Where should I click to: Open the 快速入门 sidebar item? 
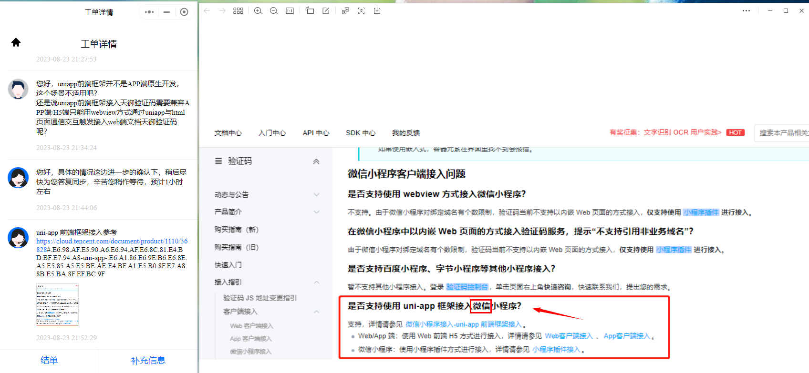(228, 265)
